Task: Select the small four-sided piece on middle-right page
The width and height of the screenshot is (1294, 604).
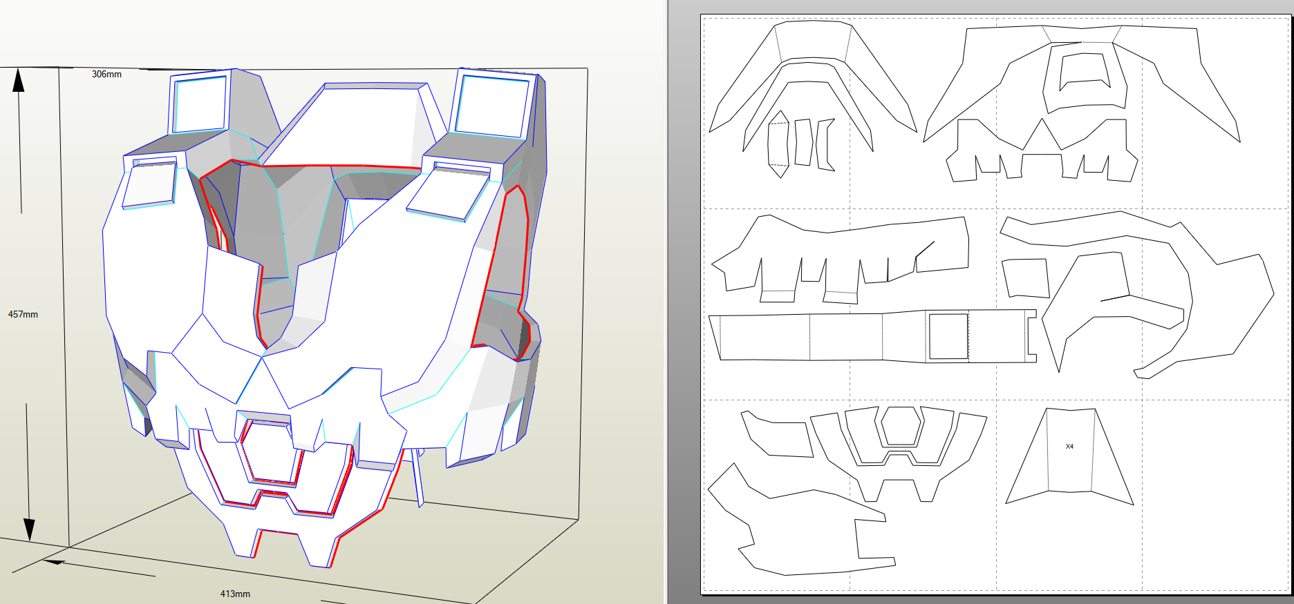Action: point(1026,277)
